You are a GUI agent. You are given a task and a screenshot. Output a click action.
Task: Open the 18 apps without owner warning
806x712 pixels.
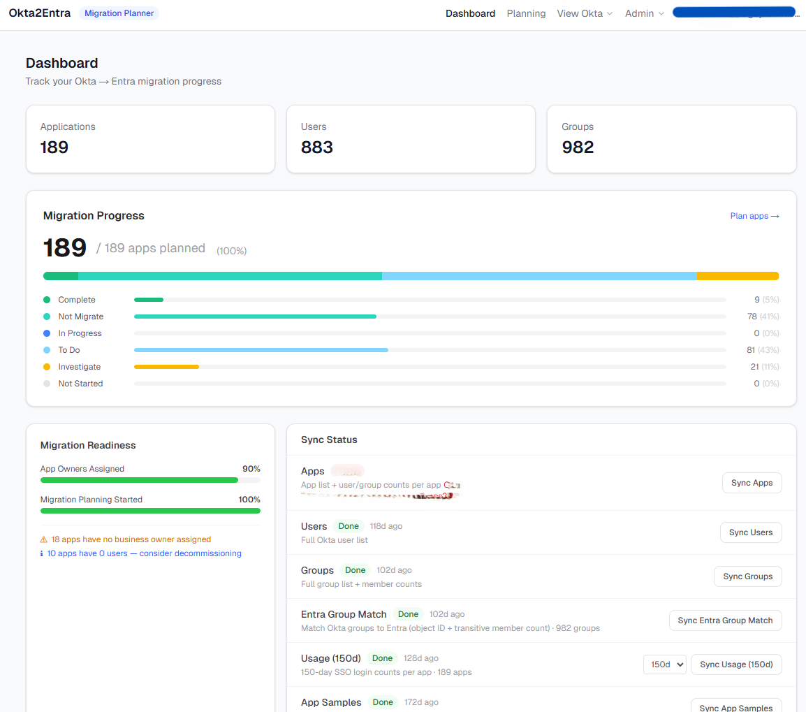click(x=131, y=539)
